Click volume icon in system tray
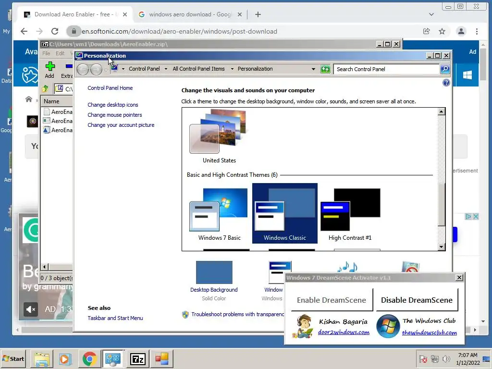Screen dimensions: 492x369 click(x=446, y=359)
